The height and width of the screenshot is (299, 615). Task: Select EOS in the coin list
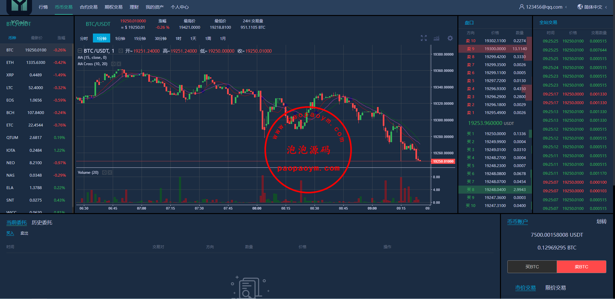[x=37, y=100]
